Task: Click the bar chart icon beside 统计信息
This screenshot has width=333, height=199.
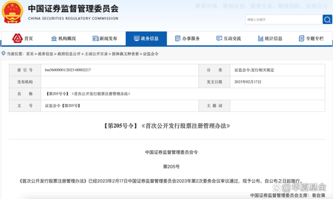Action: pos(261,39)
